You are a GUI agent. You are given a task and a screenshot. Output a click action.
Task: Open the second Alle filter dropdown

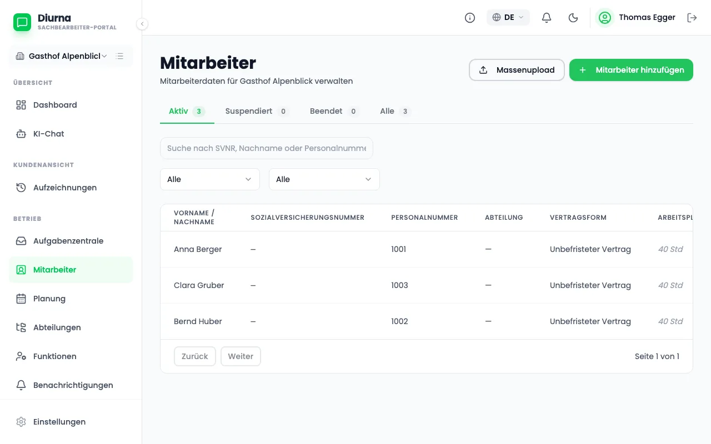coord(324,179)
